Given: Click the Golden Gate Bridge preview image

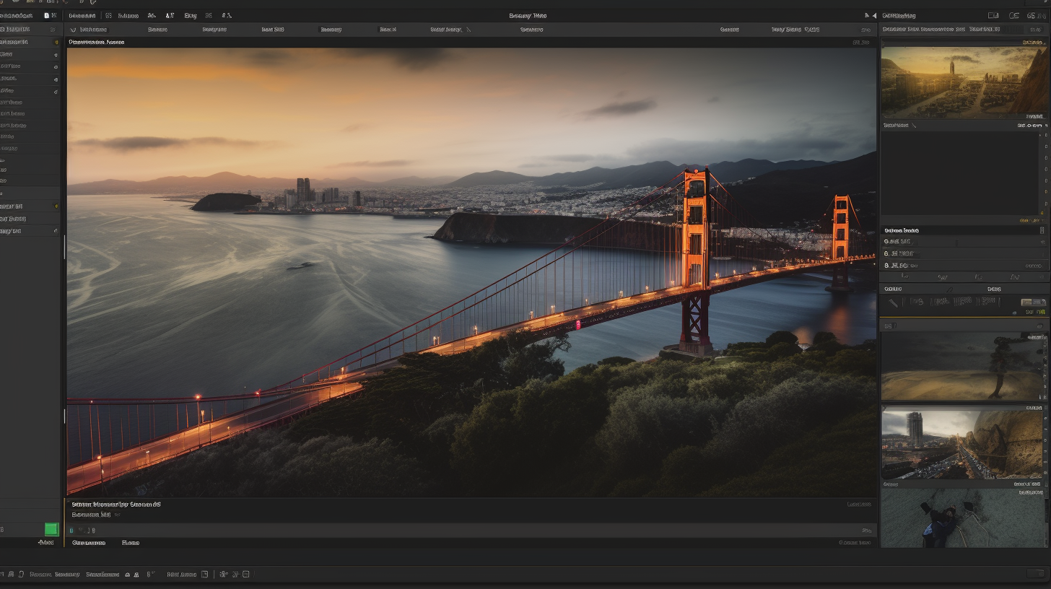Looking at the screenshot, I should pyautogui.click(x=471, y=272).
